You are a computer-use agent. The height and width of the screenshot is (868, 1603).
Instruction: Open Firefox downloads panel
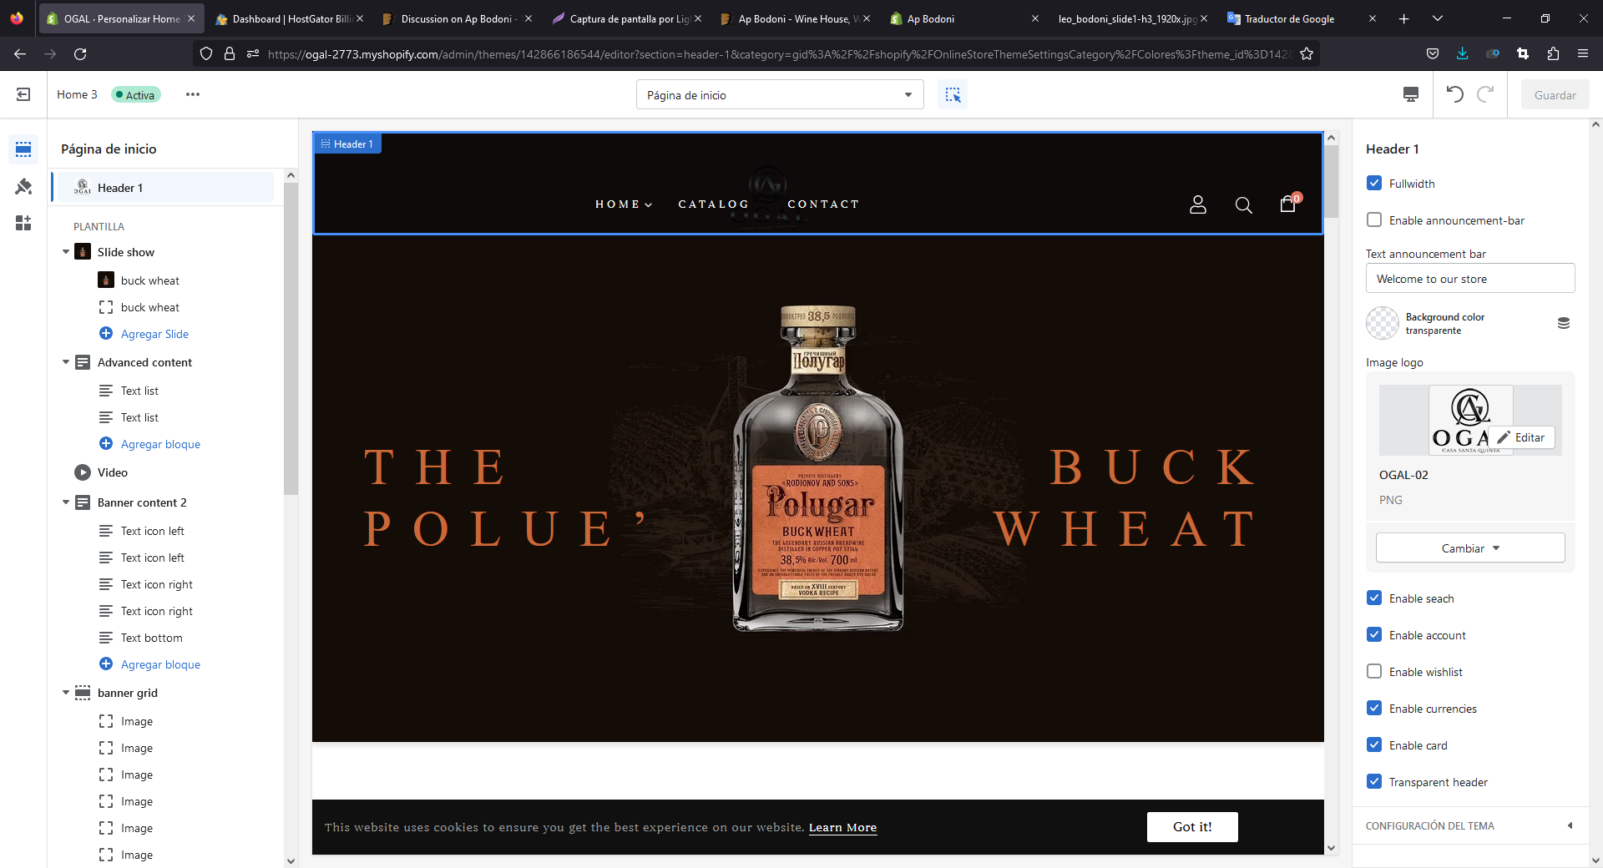1462,53
